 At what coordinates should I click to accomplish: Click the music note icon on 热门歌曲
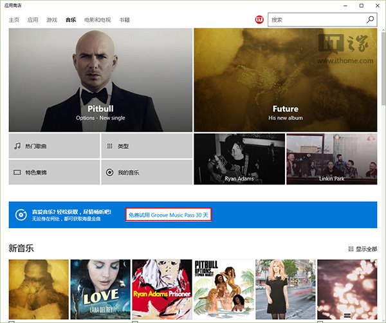tap(17, 146)
